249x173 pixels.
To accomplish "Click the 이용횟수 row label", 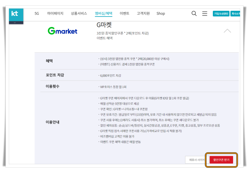I will pos(52,86).
